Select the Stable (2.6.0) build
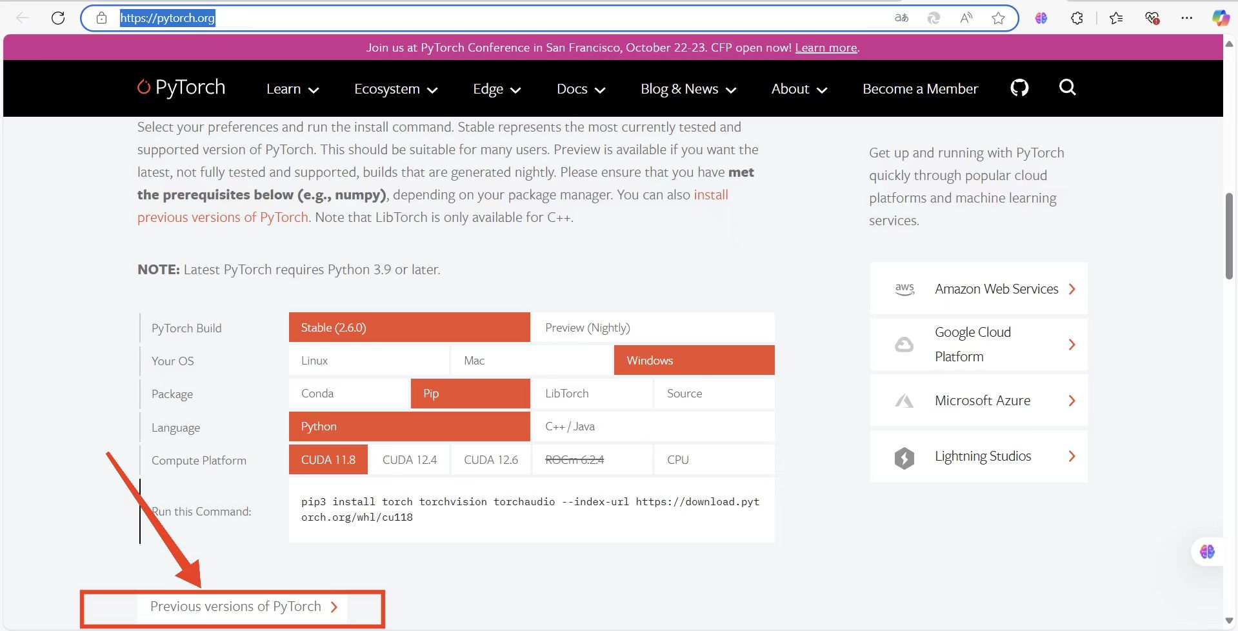The width and height of the screenshot is (1238, 631). [x=409, y=328]
